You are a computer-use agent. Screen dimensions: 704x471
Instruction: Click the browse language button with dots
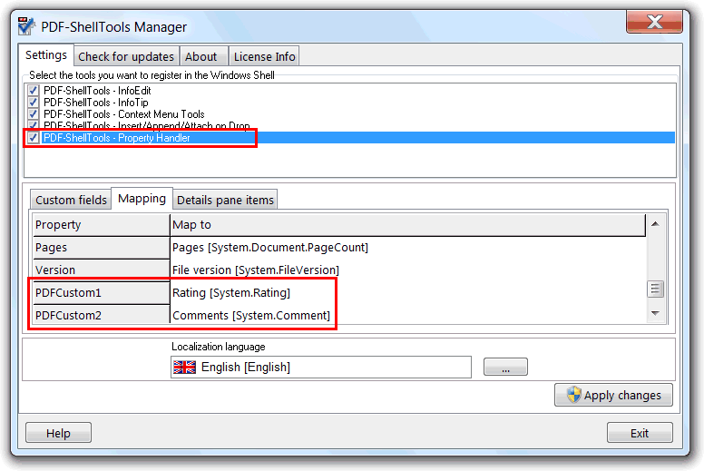[x=505, y=367]
